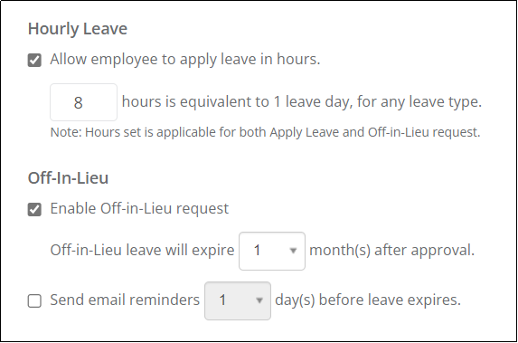Uncheck the Allow employee to apply leave in hours checkbox
This screenshot has height=343, width=518.
pos(34,61)
